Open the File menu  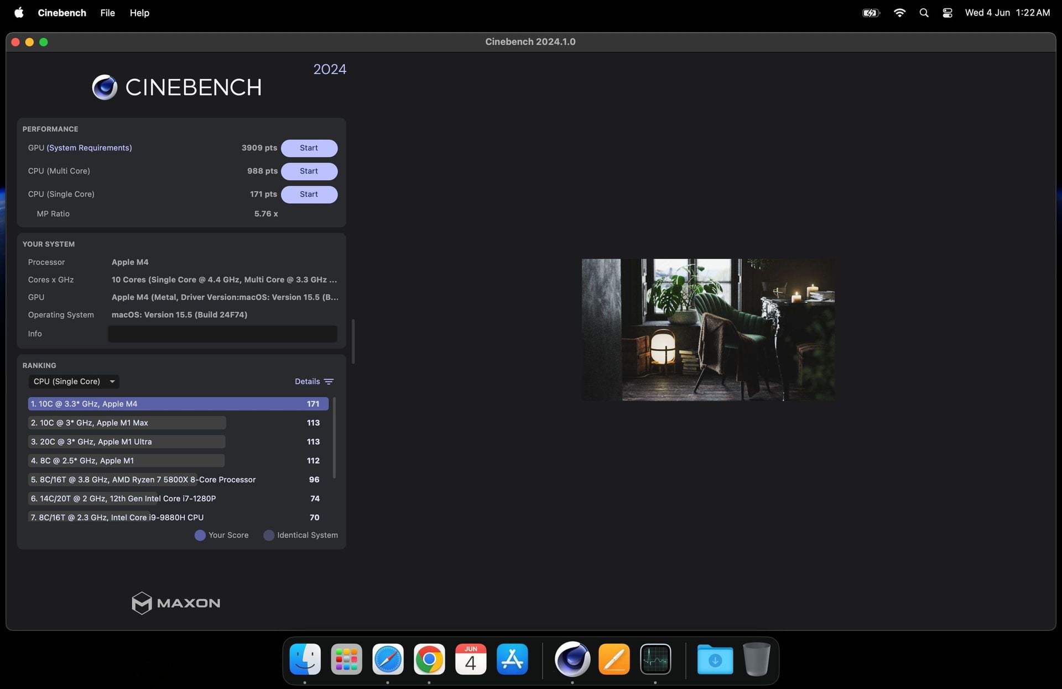(x=108, y=13)
